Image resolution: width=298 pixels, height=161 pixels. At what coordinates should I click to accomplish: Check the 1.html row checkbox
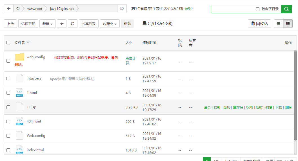click(x=8, y=93)
